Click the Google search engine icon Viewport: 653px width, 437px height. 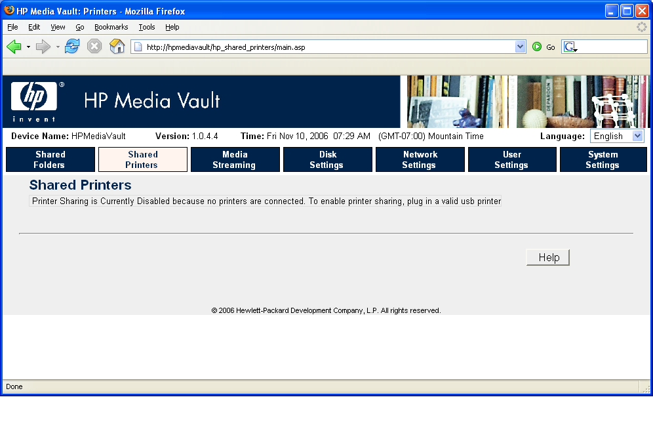point(570,47)
